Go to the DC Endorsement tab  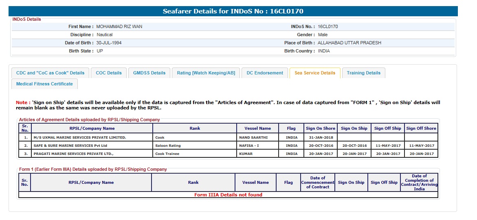click(265, 73)
